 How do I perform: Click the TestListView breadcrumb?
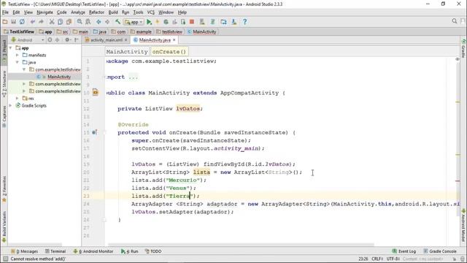pos(19,31)
